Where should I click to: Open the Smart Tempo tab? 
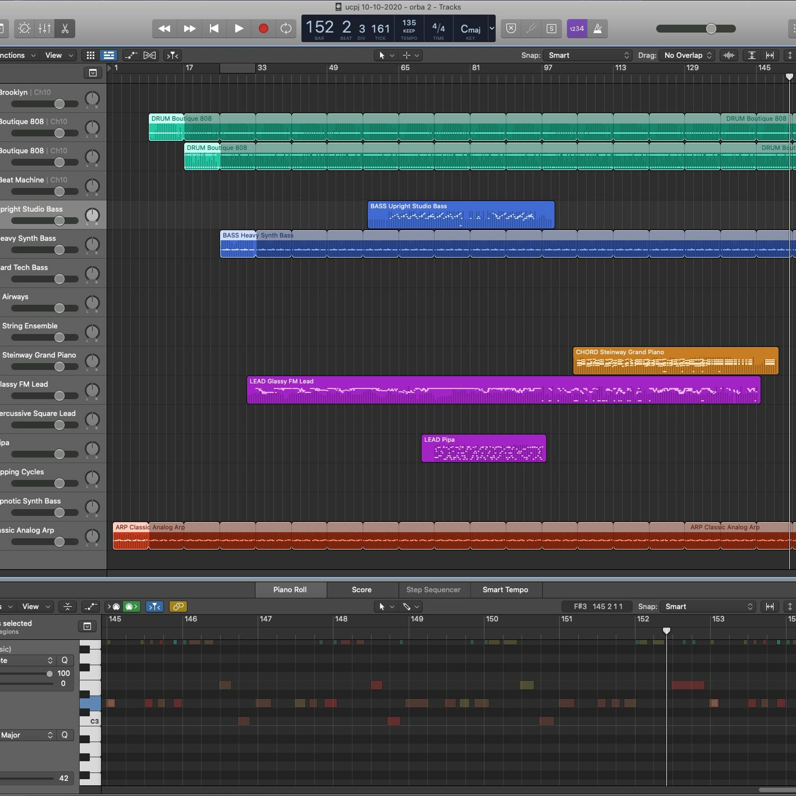click(x=505, y=590)
